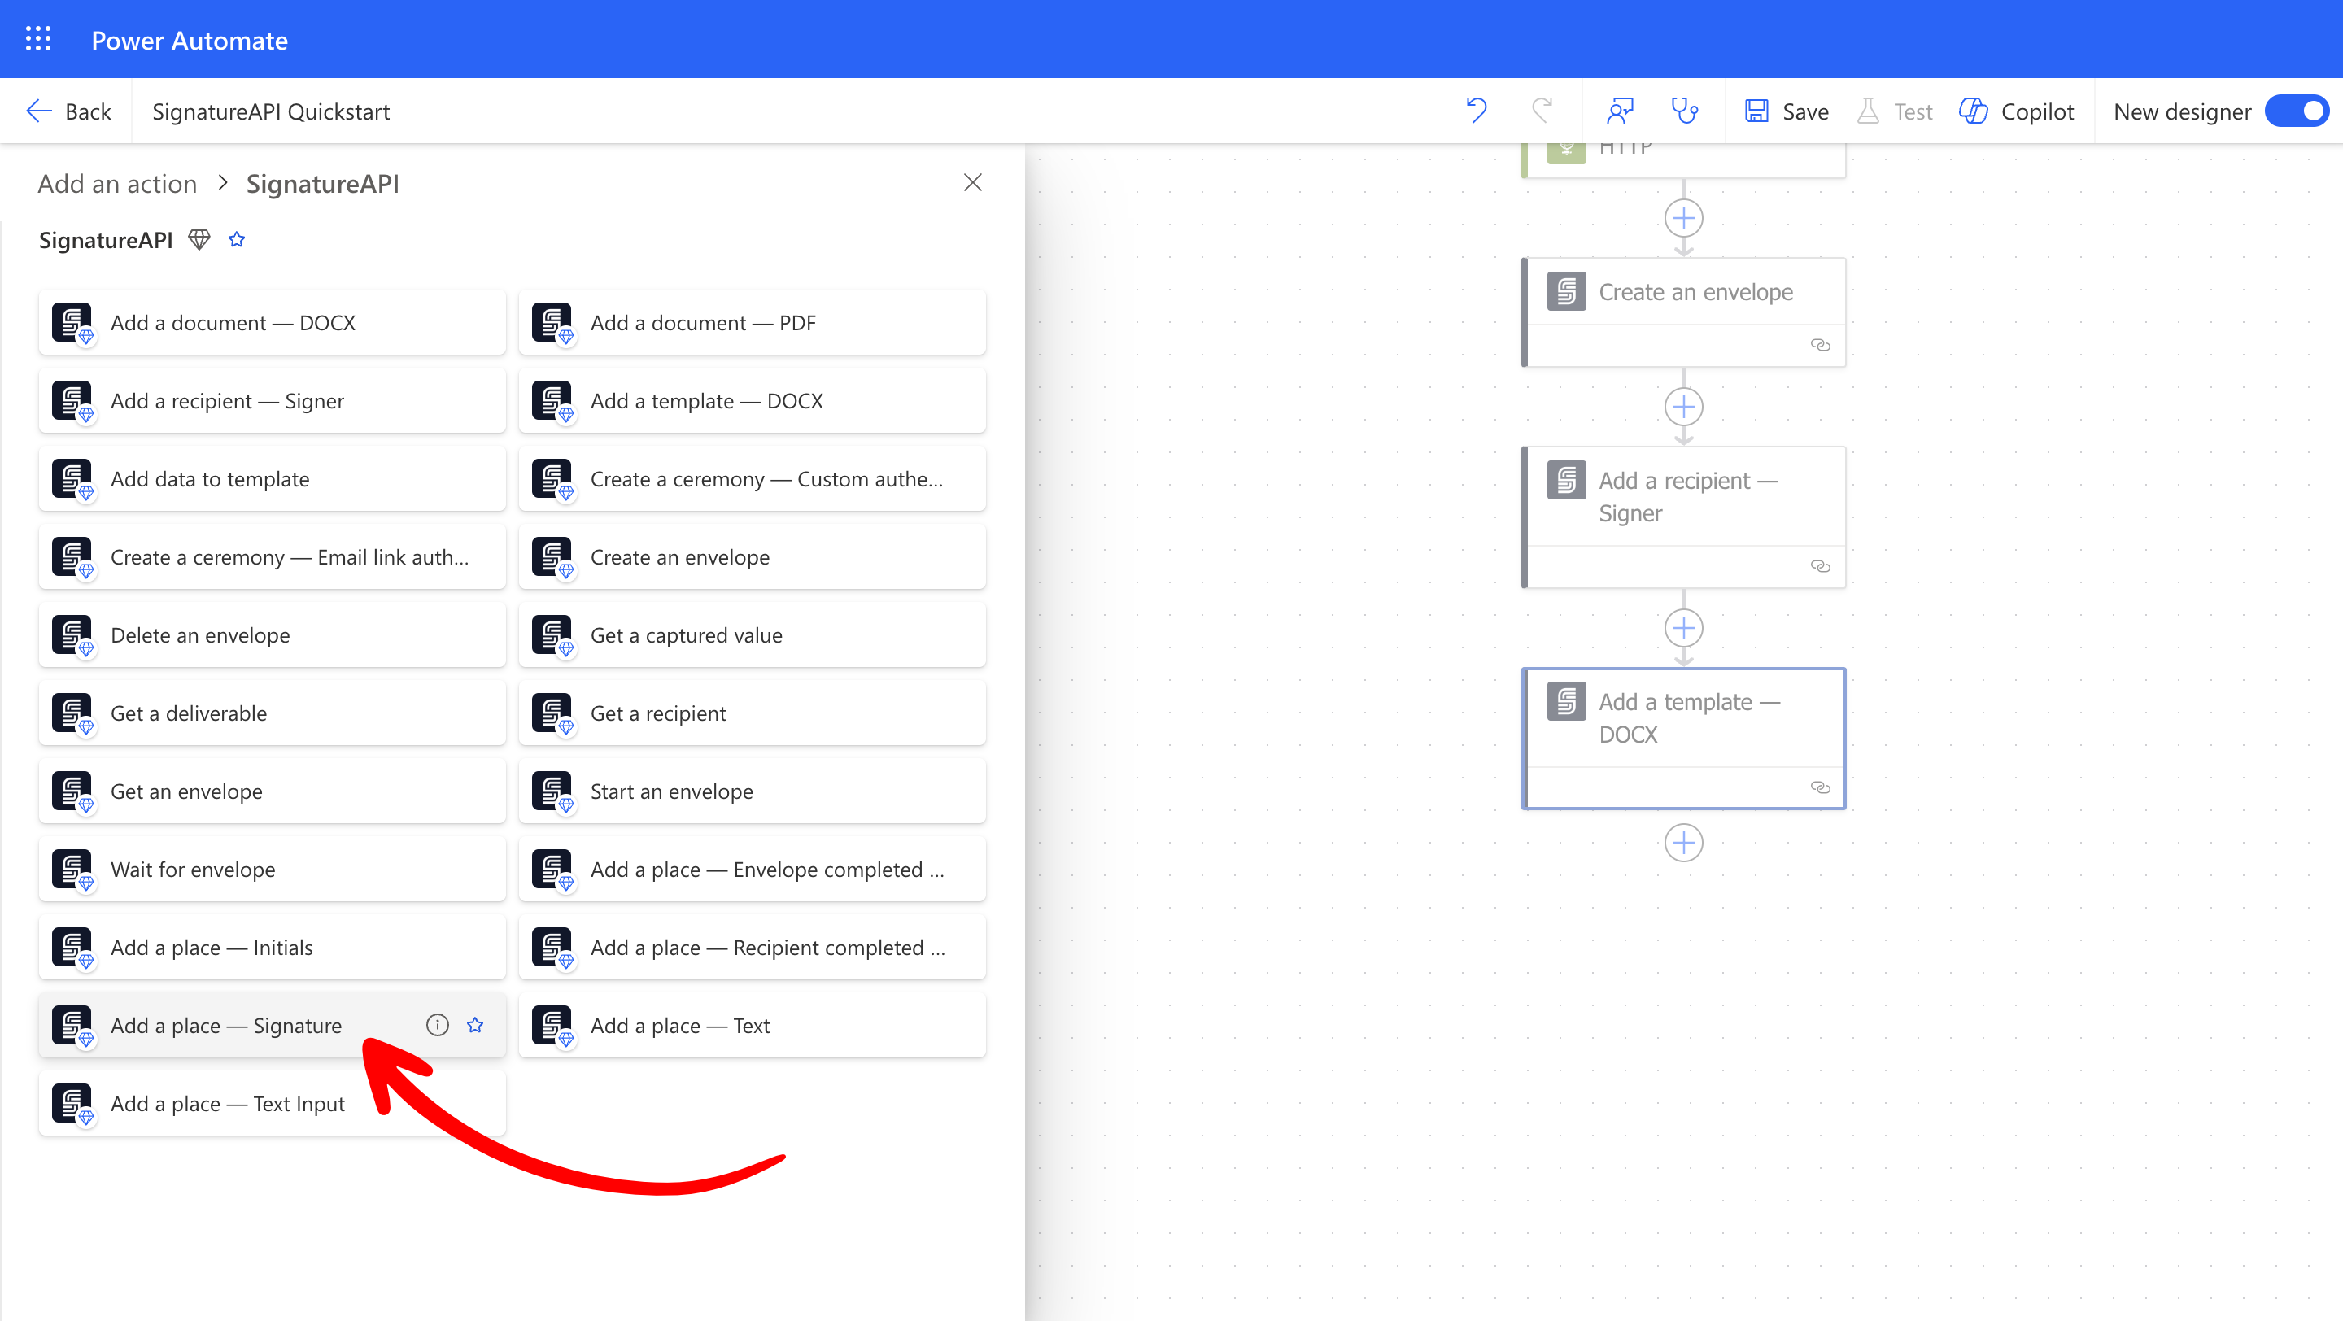Favorite the SignatureAPI connector star
The height and width of the screenshot is (1321, 2343).
point(237,240)
